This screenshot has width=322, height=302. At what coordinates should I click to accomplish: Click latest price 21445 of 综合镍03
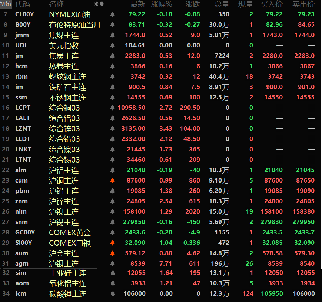click(x=136, y=149)
